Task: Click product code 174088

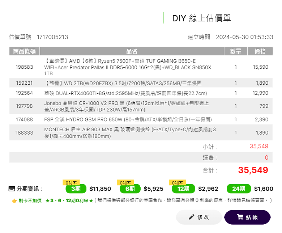Action: (24, 119)
